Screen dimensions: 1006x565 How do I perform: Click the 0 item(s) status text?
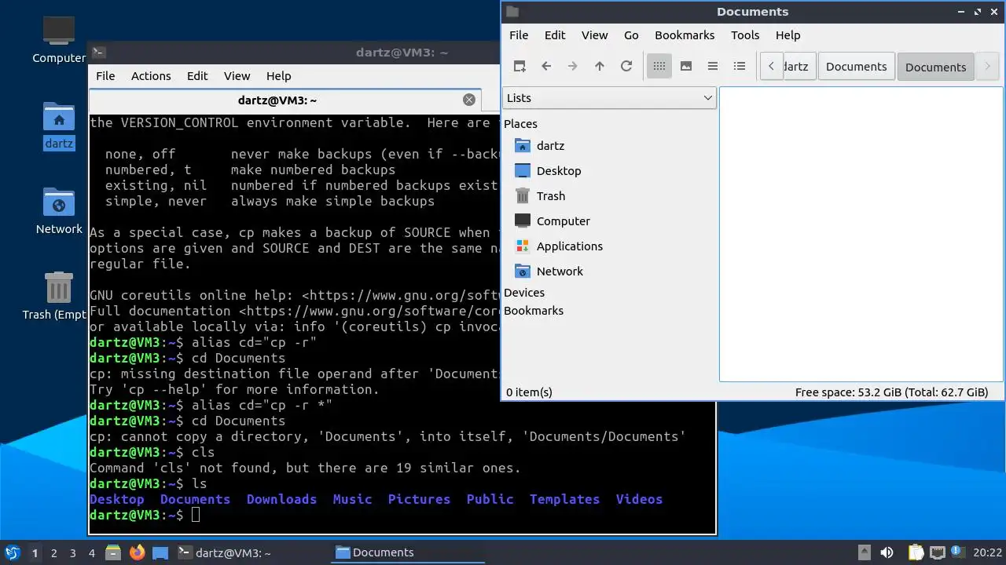point(529,392)
